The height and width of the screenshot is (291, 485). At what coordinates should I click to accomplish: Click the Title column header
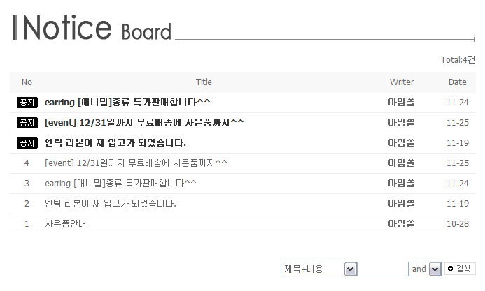204,82
